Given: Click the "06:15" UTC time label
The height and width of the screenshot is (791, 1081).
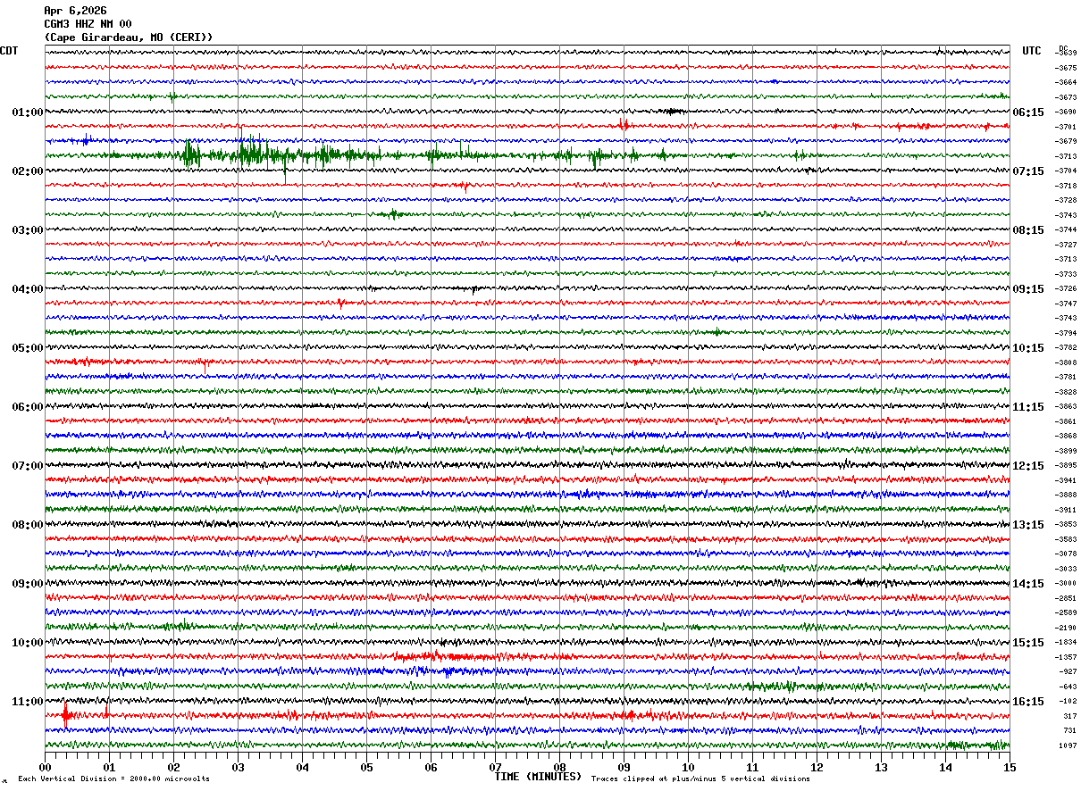Looking at the screenshot, I should [x=1028, y=112].
